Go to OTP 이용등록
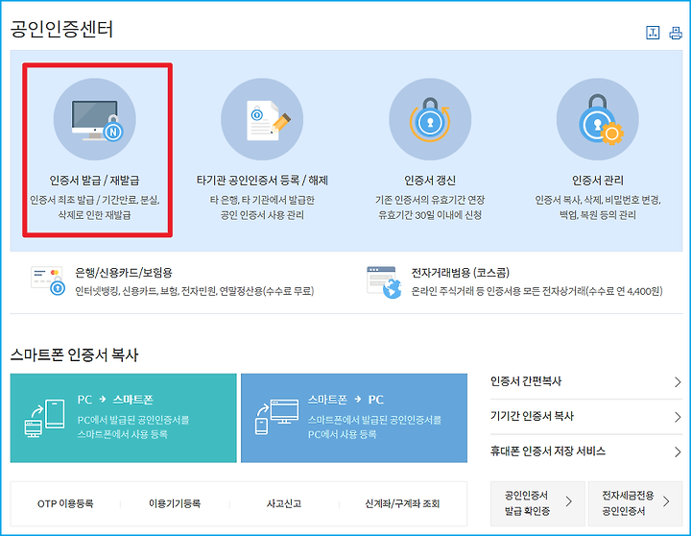This screenshot has width=691, height=536. [x=65, y=503]
